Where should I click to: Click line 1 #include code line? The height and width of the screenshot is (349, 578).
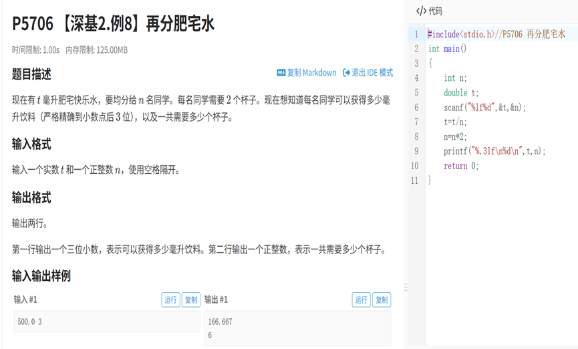click(496, 34)
